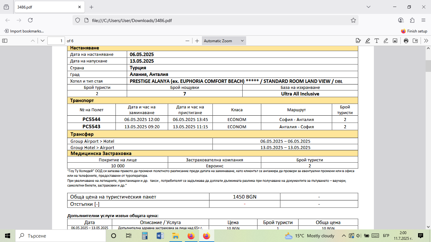431x242 pixels.
Task: Open Firefox application menu
Action: [x=423, y=20]
